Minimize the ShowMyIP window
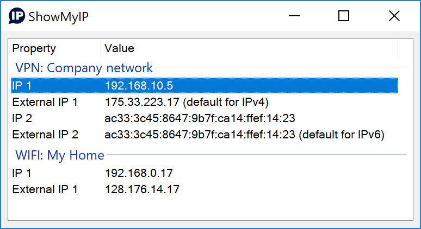This screenshot has width=421, height=229. (294, 16)
